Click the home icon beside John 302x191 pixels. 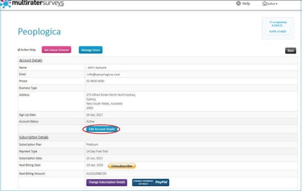[x=264, y=4]
